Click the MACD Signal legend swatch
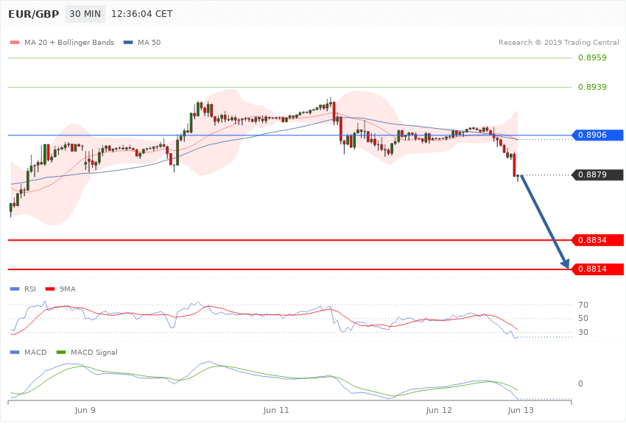The height and width of the screenshot is (424, 626). pyautogui.click(x=61, y=353)
